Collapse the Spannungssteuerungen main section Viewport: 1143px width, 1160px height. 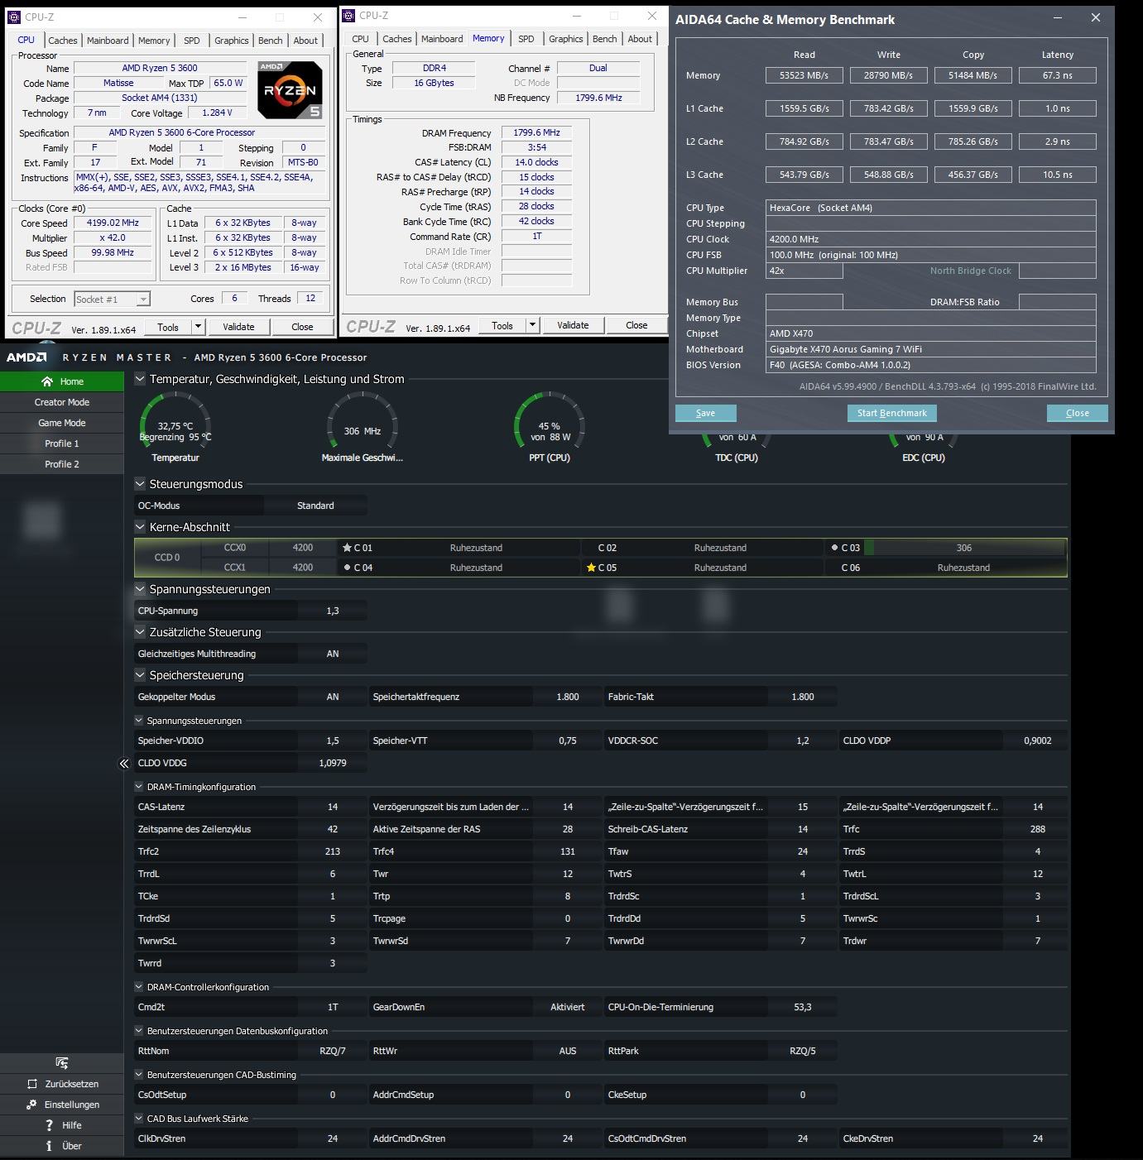(140, 589)
